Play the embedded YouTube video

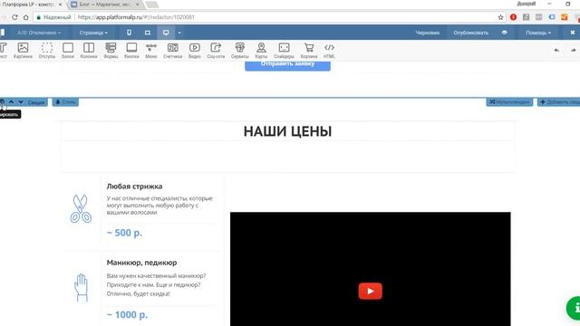click(371, 292)
